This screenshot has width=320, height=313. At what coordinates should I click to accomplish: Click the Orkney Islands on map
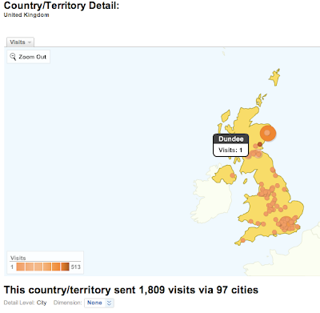coord(261,100)
